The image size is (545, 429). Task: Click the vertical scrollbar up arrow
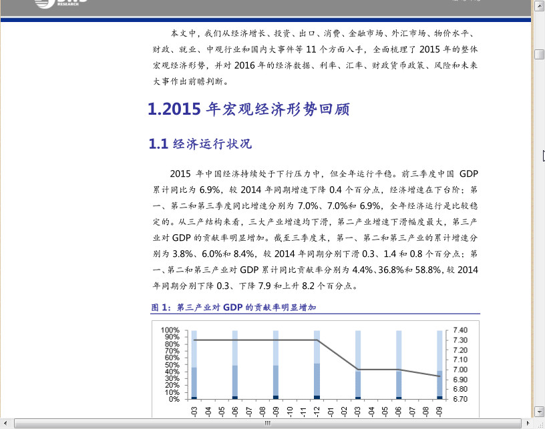[540, 6]
